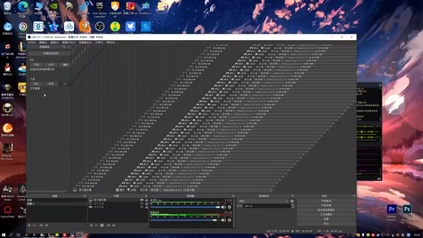Open scene transition gear settings

292,201
